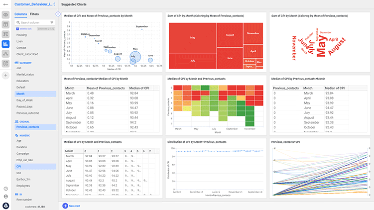The height and width of the screenshot is (210, 374).
Task: Deselect the highlighted CPI column
Action: [35, 166]
